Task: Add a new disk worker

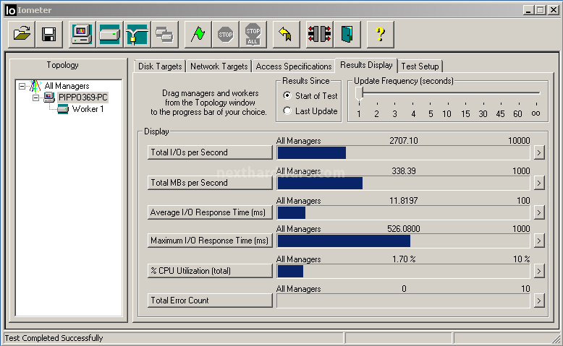Action: click(x=109, y=35)
